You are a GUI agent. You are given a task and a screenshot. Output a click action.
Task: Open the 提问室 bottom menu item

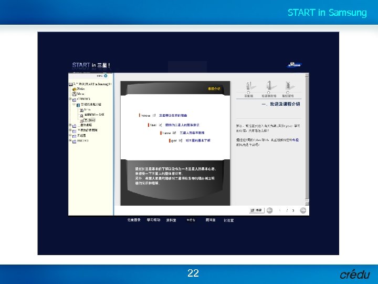point(211,220)
